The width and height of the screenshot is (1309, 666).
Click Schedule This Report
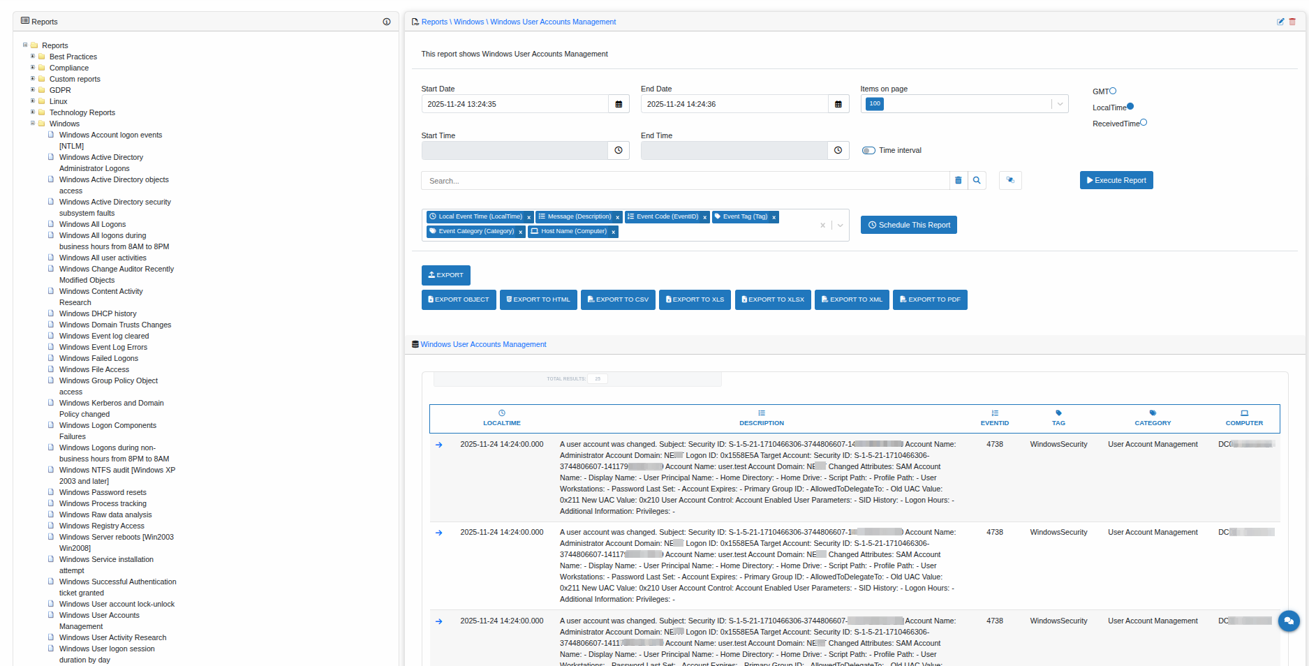pos(908,225)
